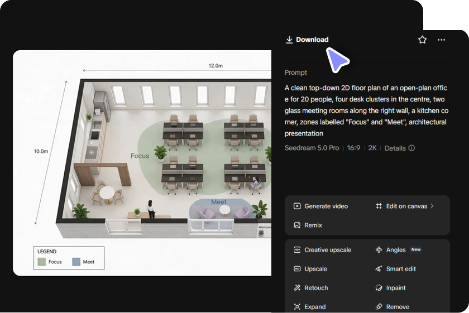Image resolution: width=469 pixels, height=313 pixels.
Task: Click the Expand frame icon
Action: (297, 307)
